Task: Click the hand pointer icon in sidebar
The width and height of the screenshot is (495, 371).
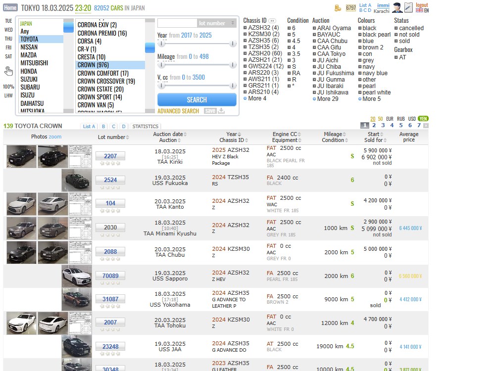Action: pos(8,71)
